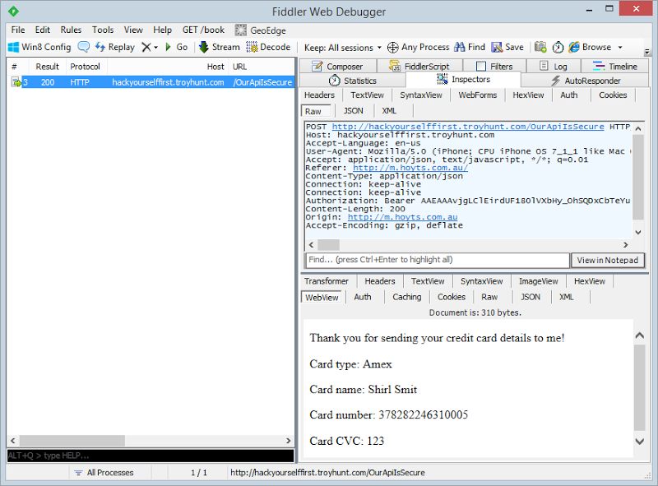Click the Any Process target icon
This screenshot has height=486, width=658.
pos(393,48)
